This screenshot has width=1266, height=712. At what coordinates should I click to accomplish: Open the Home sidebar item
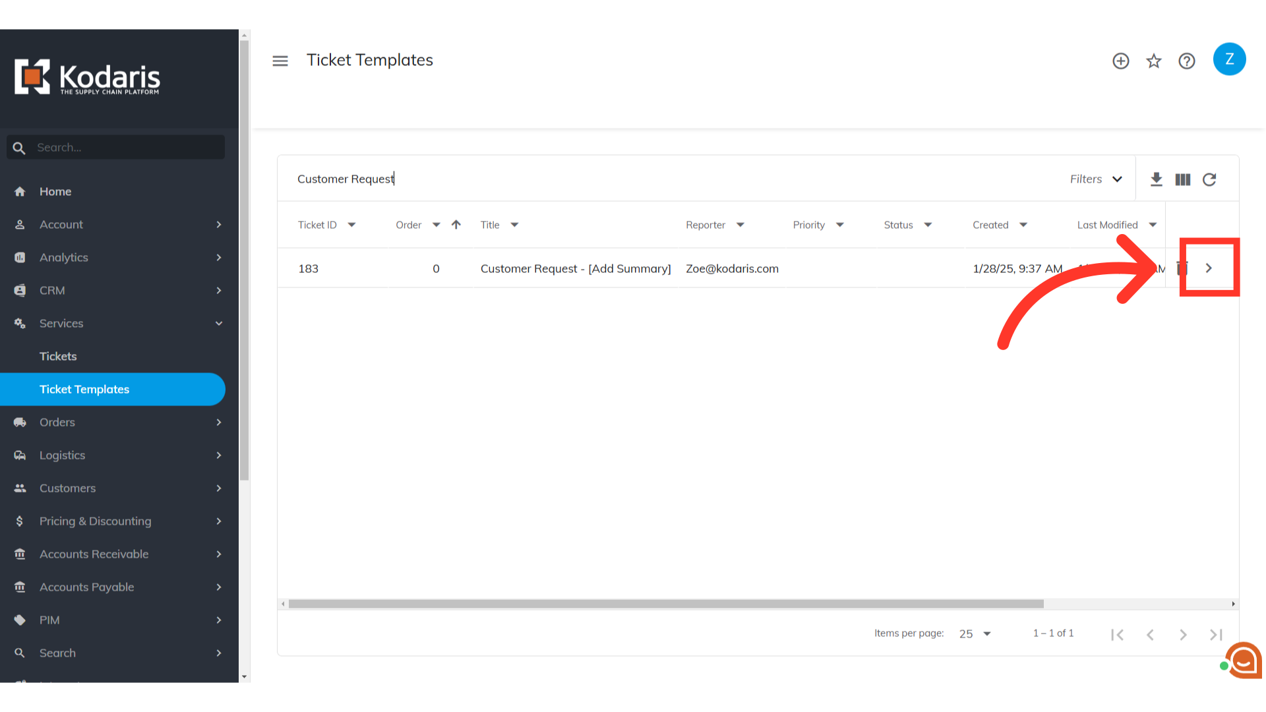click(55, 191)
